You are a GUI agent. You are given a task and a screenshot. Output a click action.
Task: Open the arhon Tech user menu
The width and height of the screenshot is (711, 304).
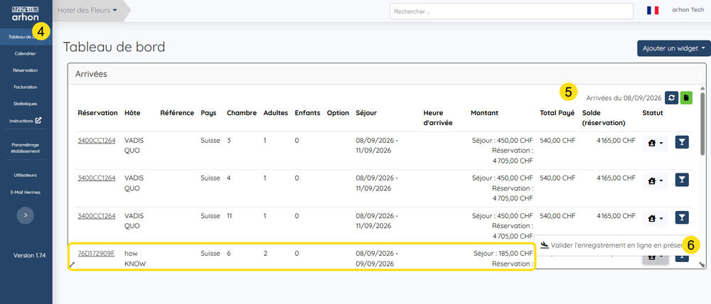[688, 10]
